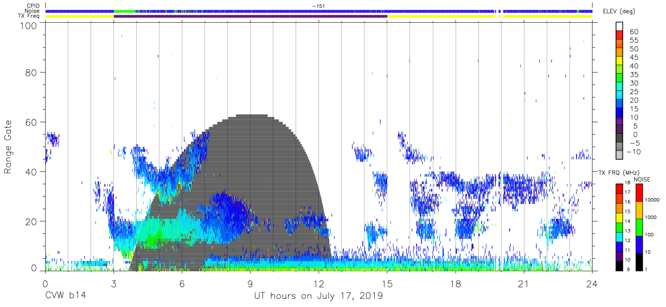Click x-axis tick label 6
Screen dimensions: 666x307
(182, 284)
